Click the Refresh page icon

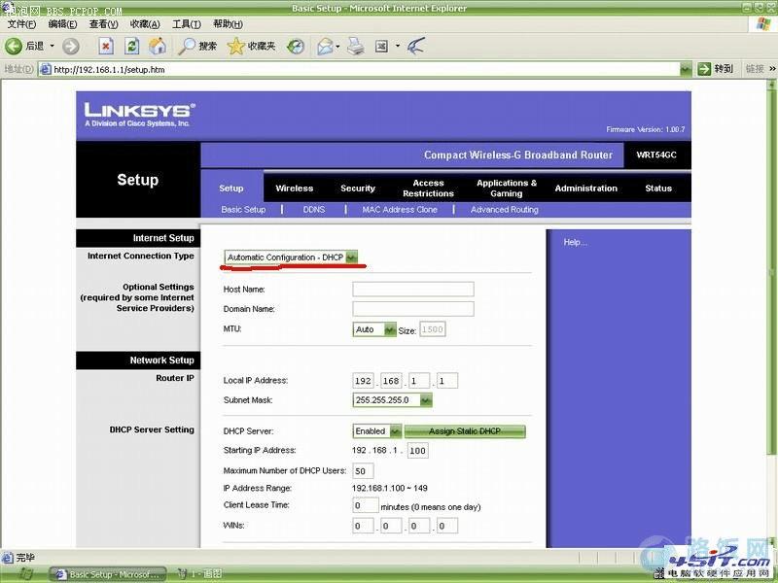pyautogui.click(x=131, y=46)
